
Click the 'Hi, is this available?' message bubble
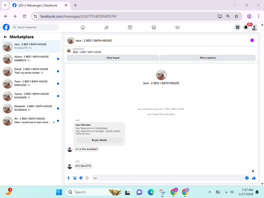(87, 149)
